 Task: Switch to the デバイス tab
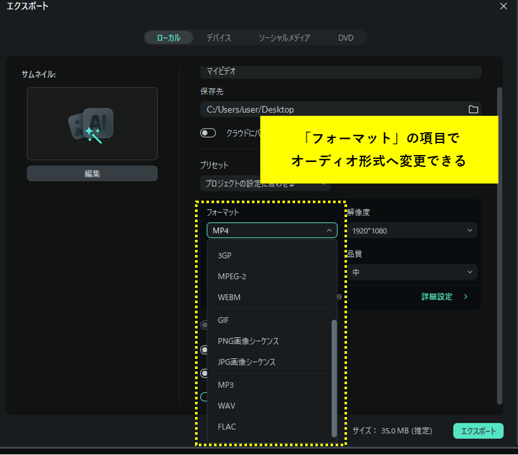218,37
